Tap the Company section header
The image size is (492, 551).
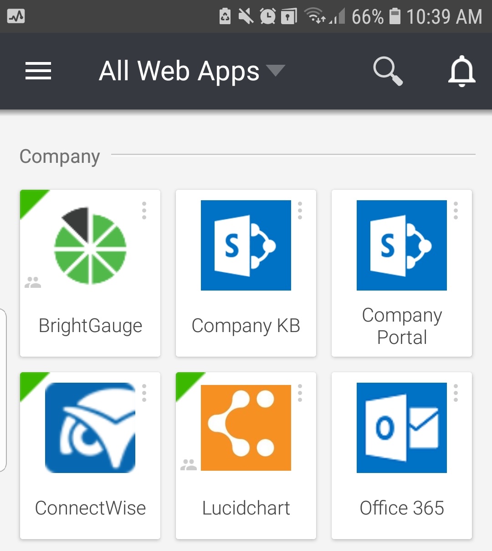point(60,157)
